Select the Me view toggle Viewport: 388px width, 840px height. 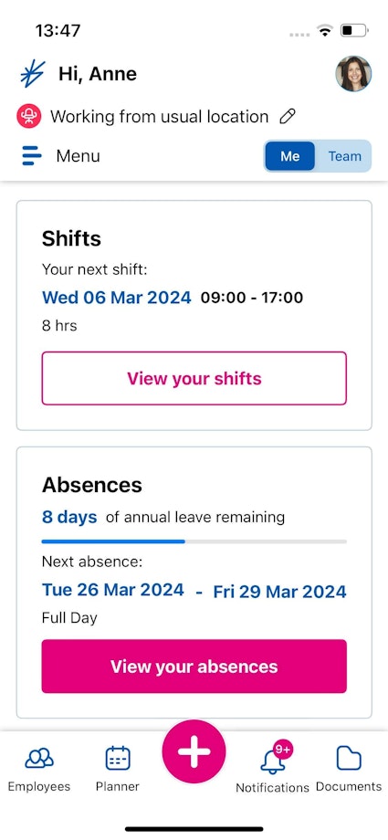pyautogui.click(x=290, y=156)
